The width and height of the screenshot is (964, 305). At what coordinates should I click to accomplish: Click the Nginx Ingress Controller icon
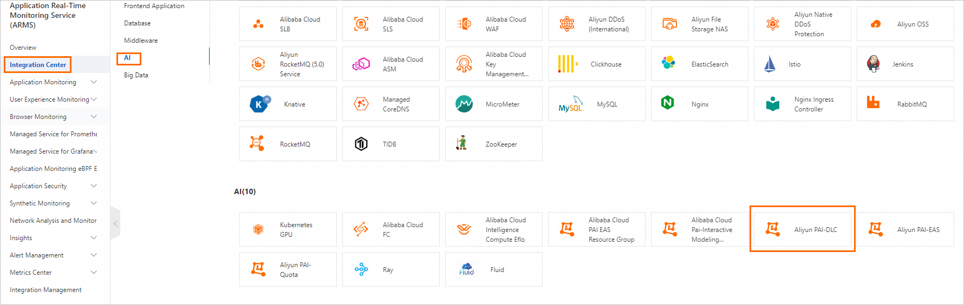tap(773, 104)
